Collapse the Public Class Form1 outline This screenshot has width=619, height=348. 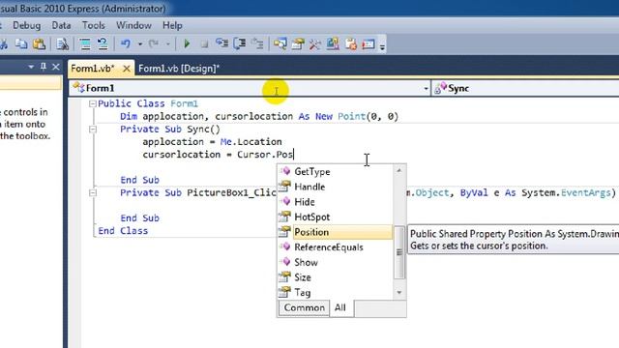coord(93,103)
